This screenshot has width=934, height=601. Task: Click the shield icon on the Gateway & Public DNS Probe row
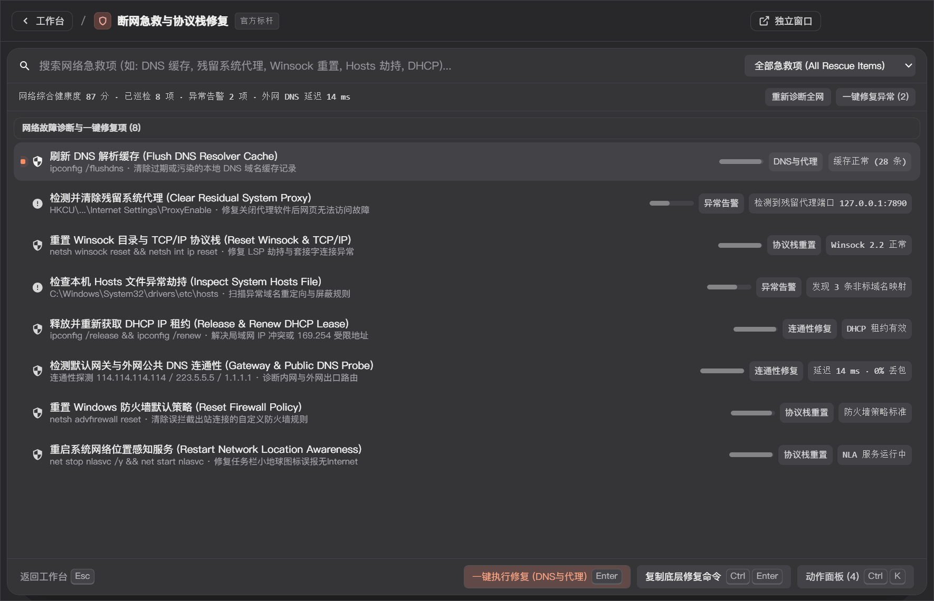[x=37, y=371]
